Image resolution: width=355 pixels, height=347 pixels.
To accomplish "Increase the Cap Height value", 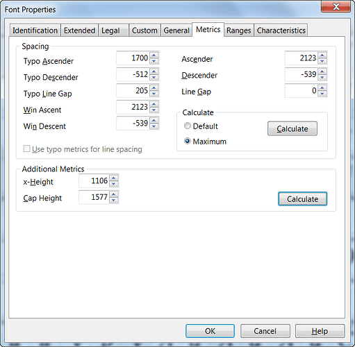I will (114, 194).
